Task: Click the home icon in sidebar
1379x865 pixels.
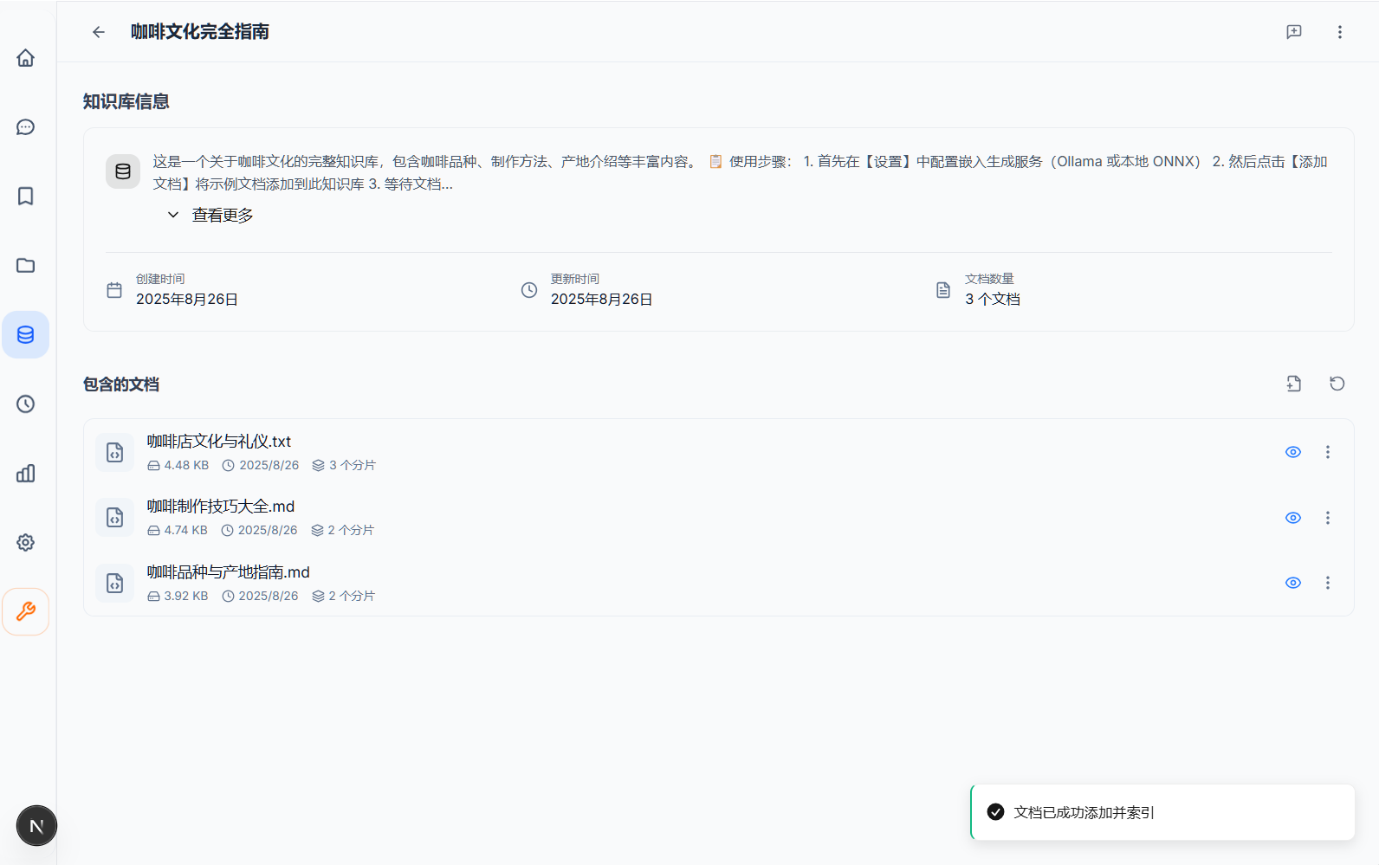Action: point(26,58)
